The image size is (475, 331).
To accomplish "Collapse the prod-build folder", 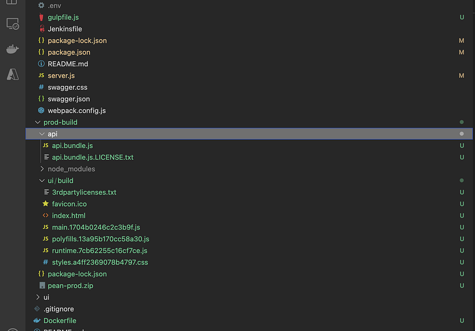I will coord(37,122).
